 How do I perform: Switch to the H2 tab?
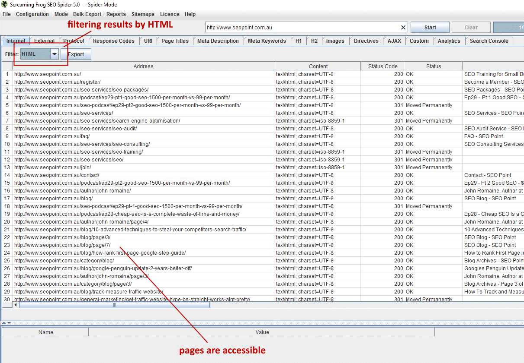(314, 41)
